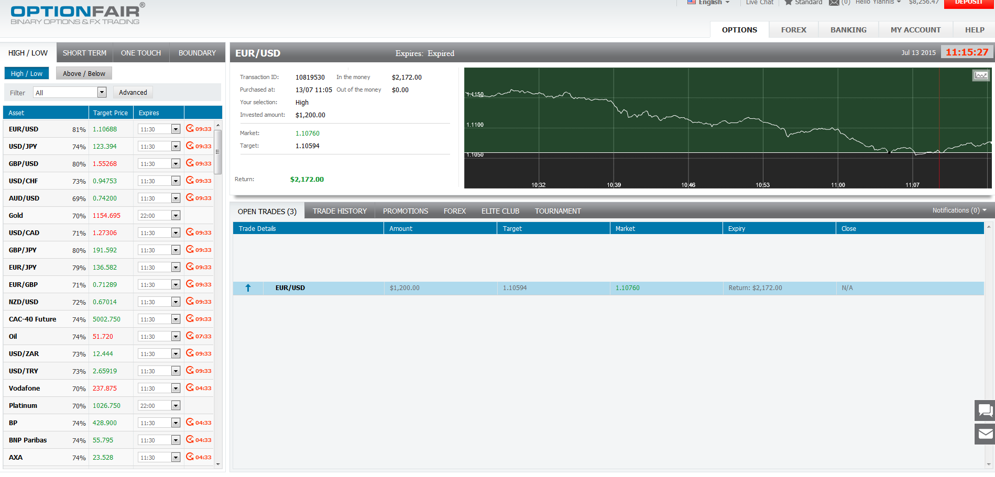This screenshot has height=477, width=995.
Task: Click the envelope contact icon at right edge
Action: click(x=985, y=434)
